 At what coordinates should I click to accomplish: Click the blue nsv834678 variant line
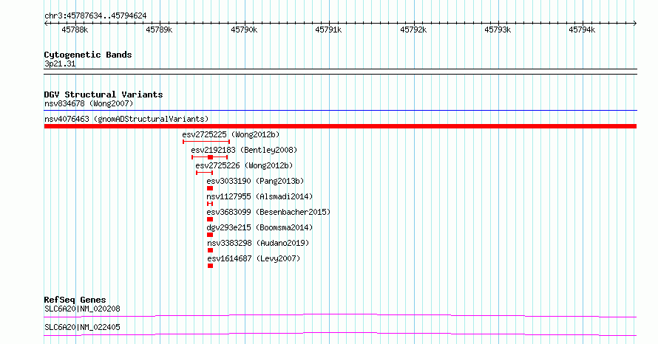point(340,111)
